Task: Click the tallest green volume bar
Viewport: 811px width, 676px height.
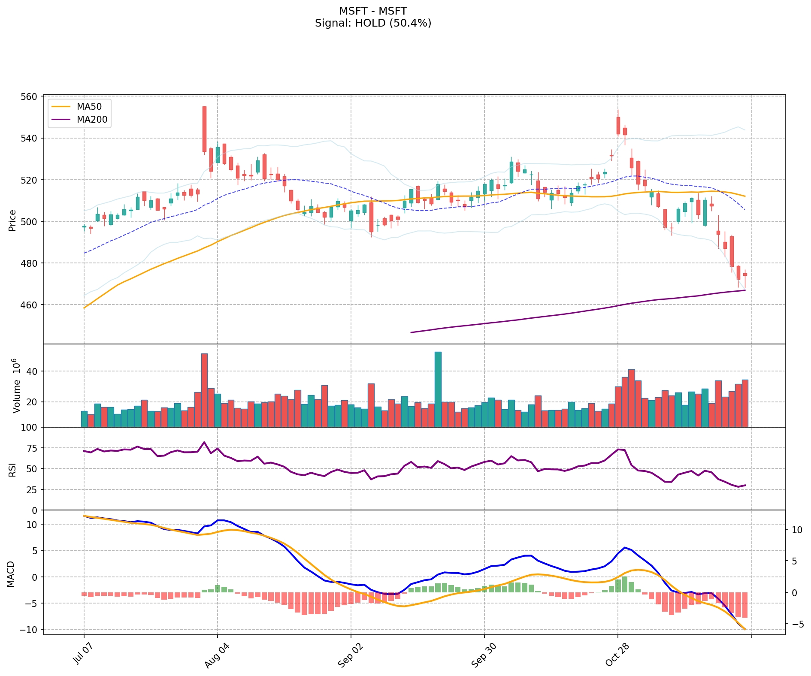Action: [x=438, y=389]
